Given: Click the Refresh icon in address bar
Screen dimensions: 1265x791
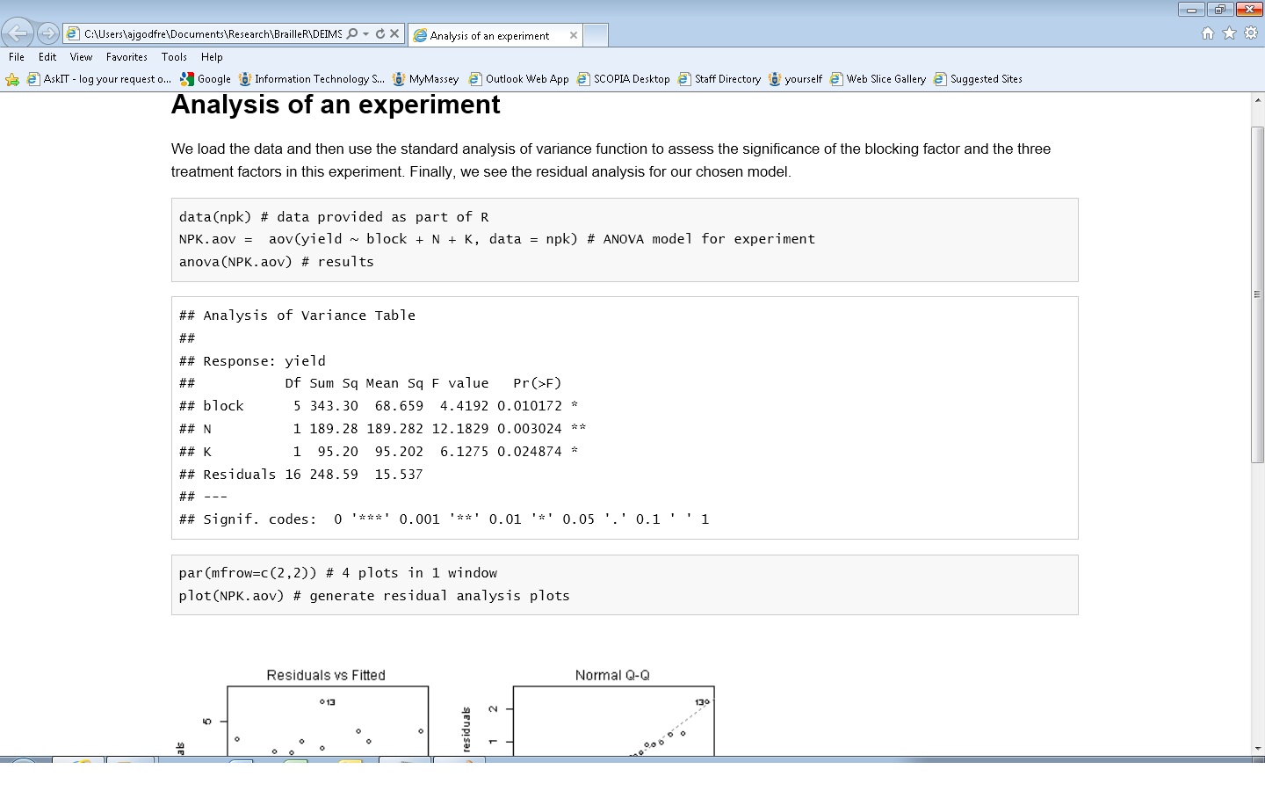Looking at the screenshot, I should click(380, 33).
